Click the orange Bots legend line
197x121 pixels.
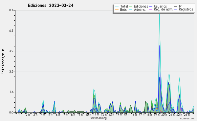click(117, 9)
